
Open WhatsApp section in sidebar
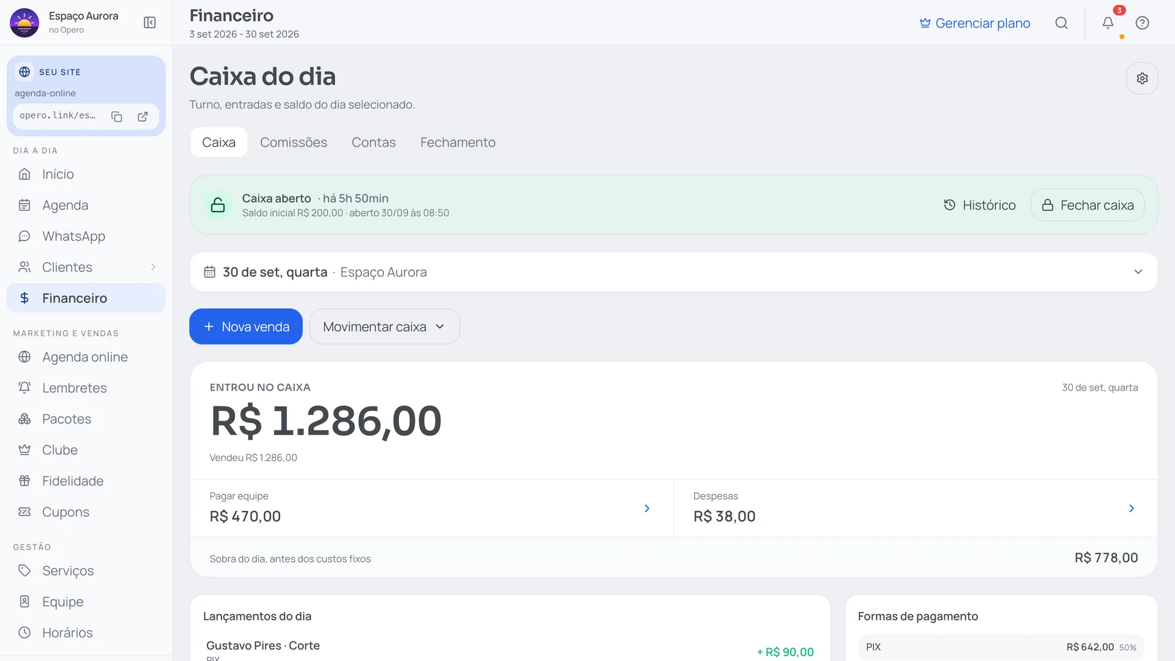[86, 236]
